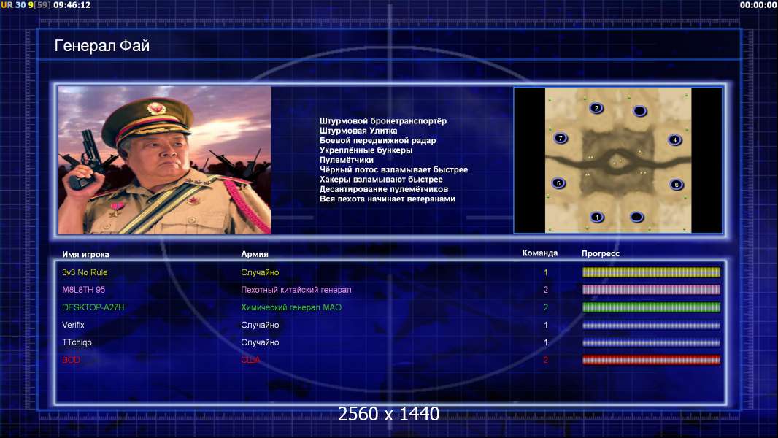Click team number for Verifix
The width and height of the screenshot is (778, 438).
(545, 325)
